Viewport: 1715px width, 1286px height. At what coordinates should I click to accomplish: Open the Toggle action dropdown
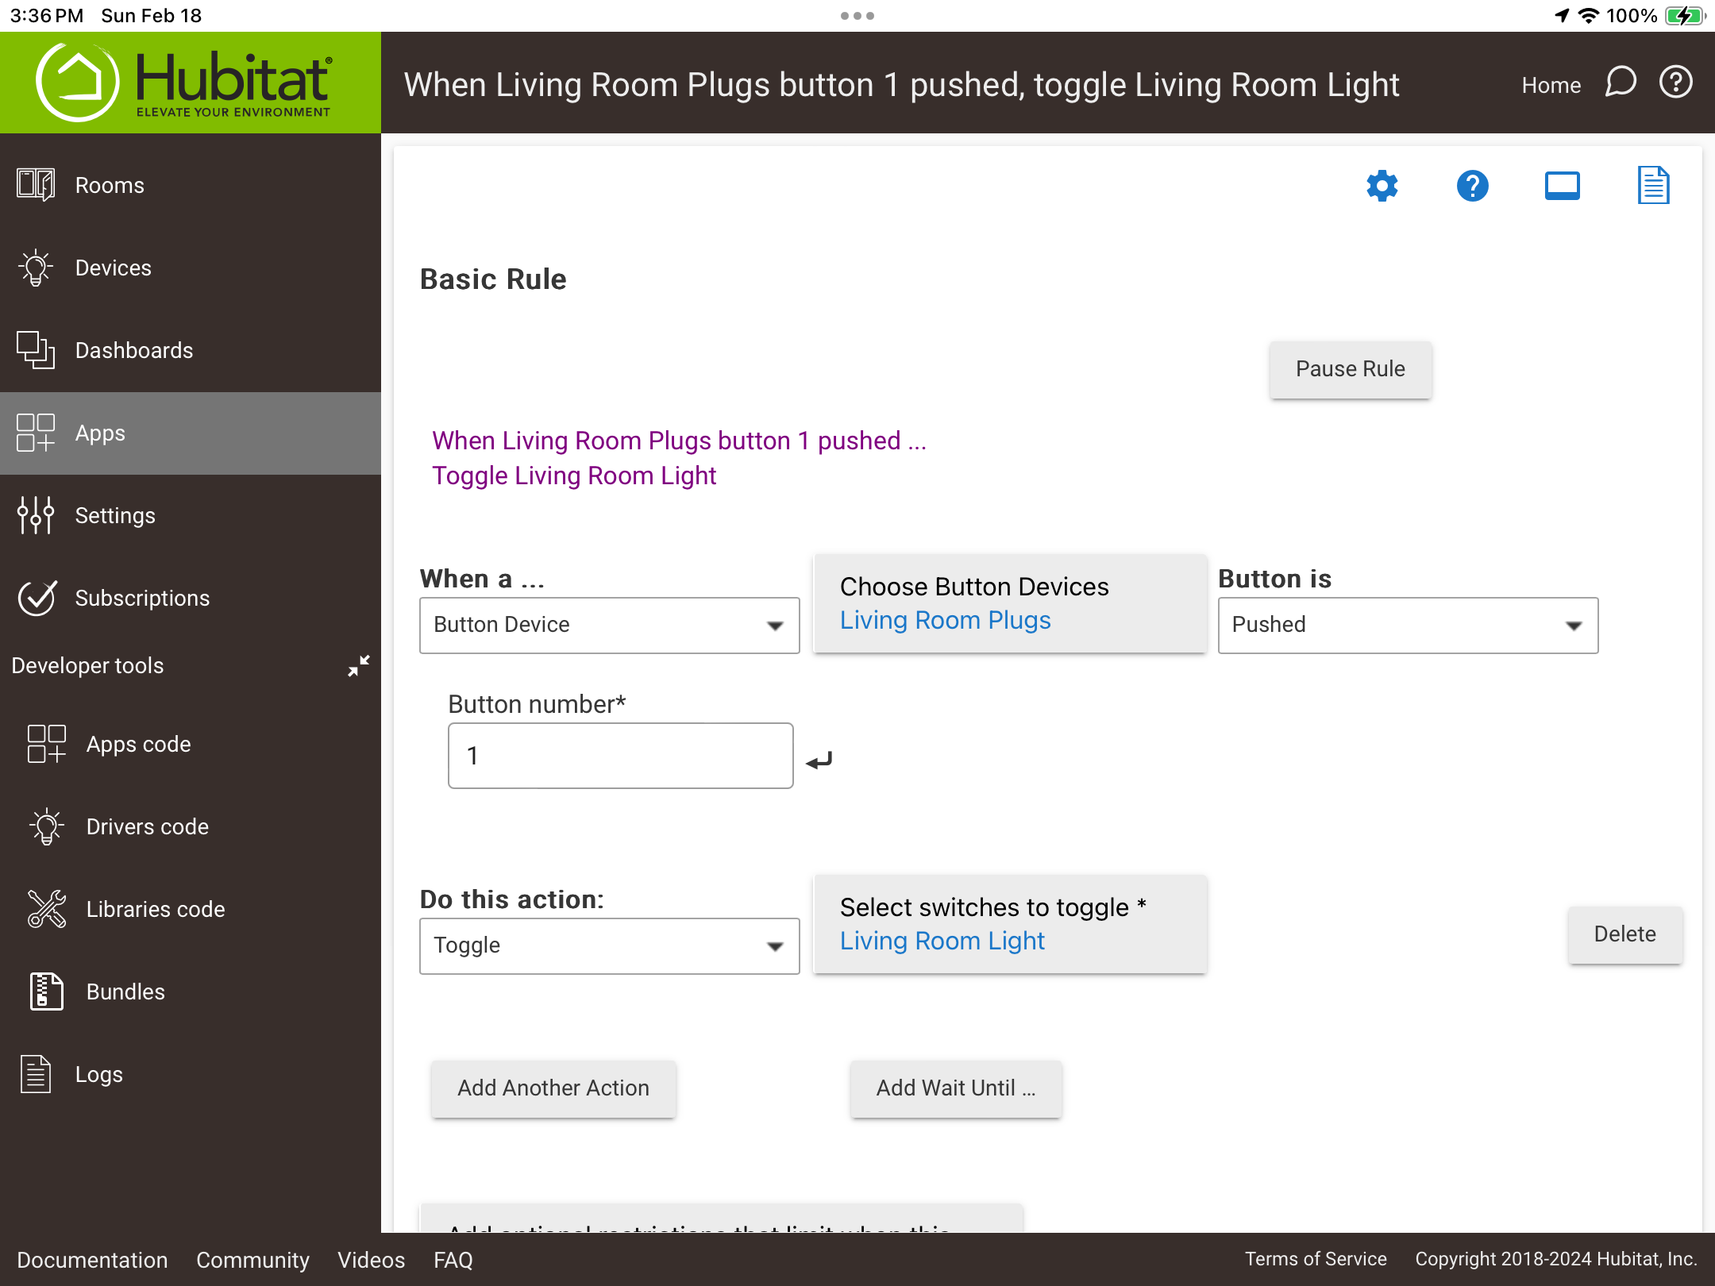(x=609, y=946)
